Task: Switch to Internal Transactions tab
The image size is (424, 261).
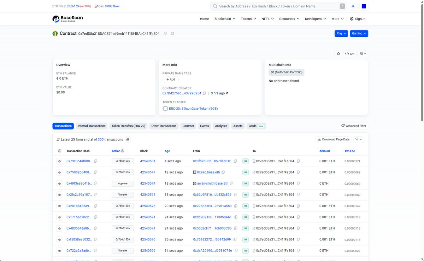Action: point(92,126)
